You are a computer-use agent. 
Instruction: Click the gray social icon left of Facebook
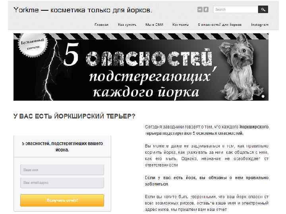click(200, 10)
